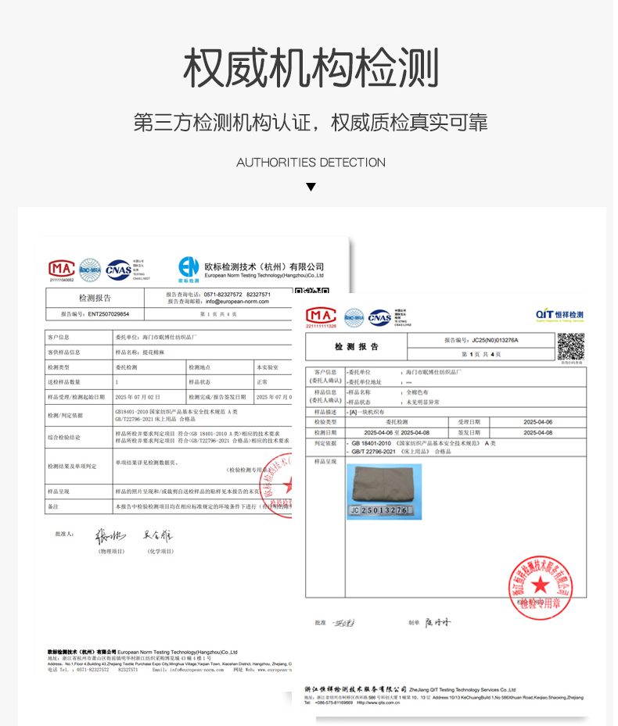The height and width of the screenshot is (726, 618).
Task: Click the AUTHORITIES DETECTION caption
Action: coord(311,163)
